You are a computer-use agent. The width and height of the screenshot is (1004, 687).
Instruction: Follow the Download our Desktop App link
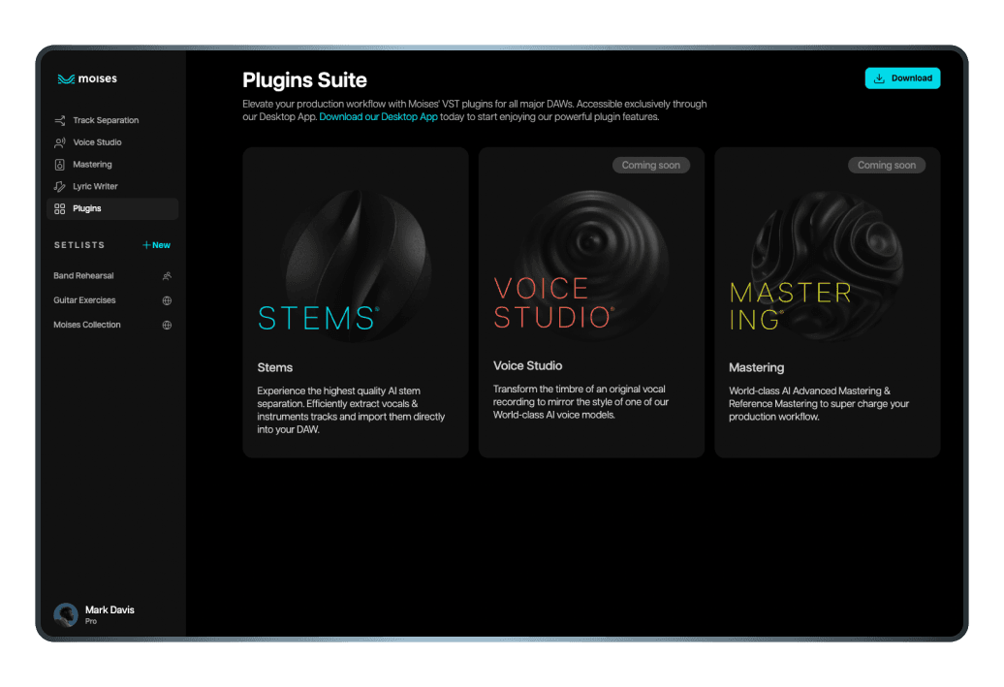point(378,117)
